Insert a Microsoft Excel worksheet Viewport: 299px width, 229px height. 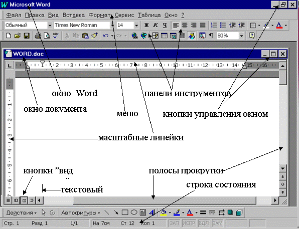point(174,36)
